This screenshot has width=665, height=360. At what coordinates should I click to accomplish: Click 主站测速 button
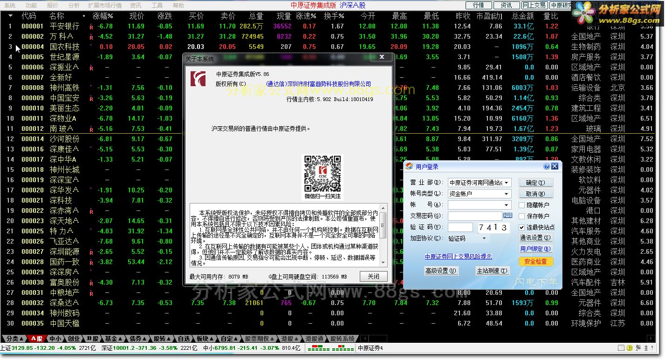tap(492, 271)
